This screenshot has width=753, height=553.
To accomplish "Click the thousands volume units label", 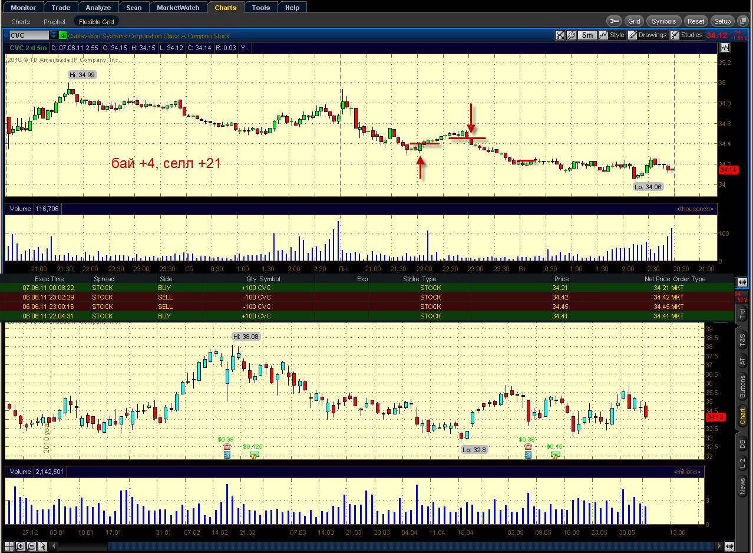I will tap(695, 209).
